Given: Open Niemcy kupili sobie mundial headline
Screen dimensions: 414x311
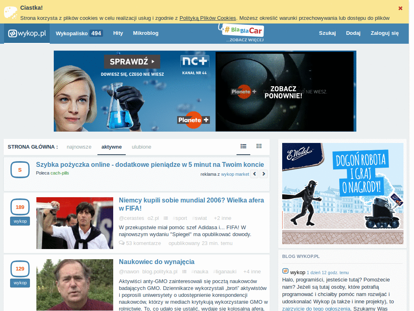Looking at the screenshot, I should [191, 204].
